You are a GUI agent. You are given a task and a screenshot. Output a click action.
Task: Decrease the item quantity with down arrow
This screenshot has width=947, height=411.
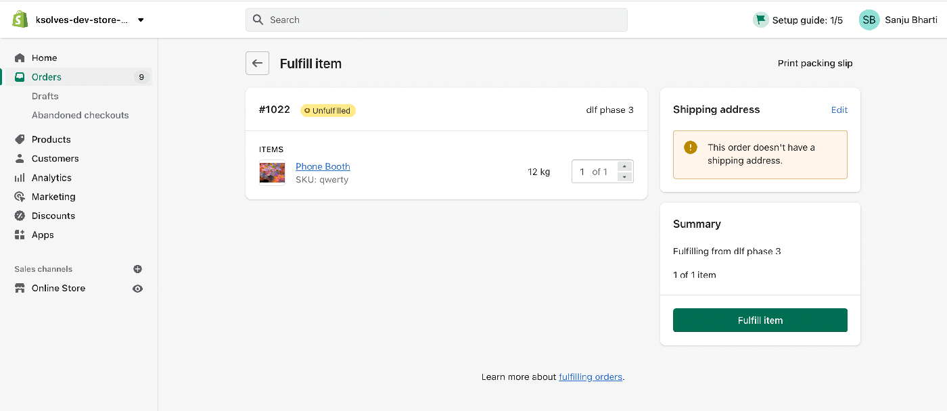pyautogui.click(x=625, y=177)
